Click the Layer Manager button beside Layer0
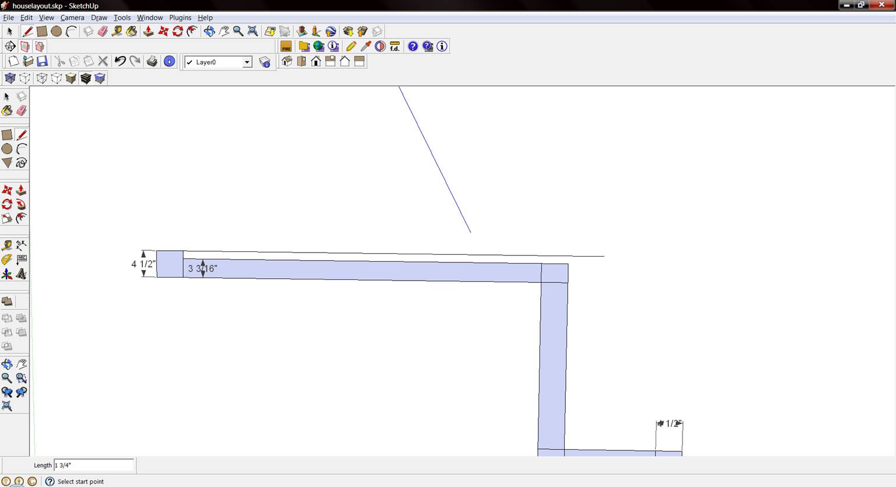 (265, 62)
